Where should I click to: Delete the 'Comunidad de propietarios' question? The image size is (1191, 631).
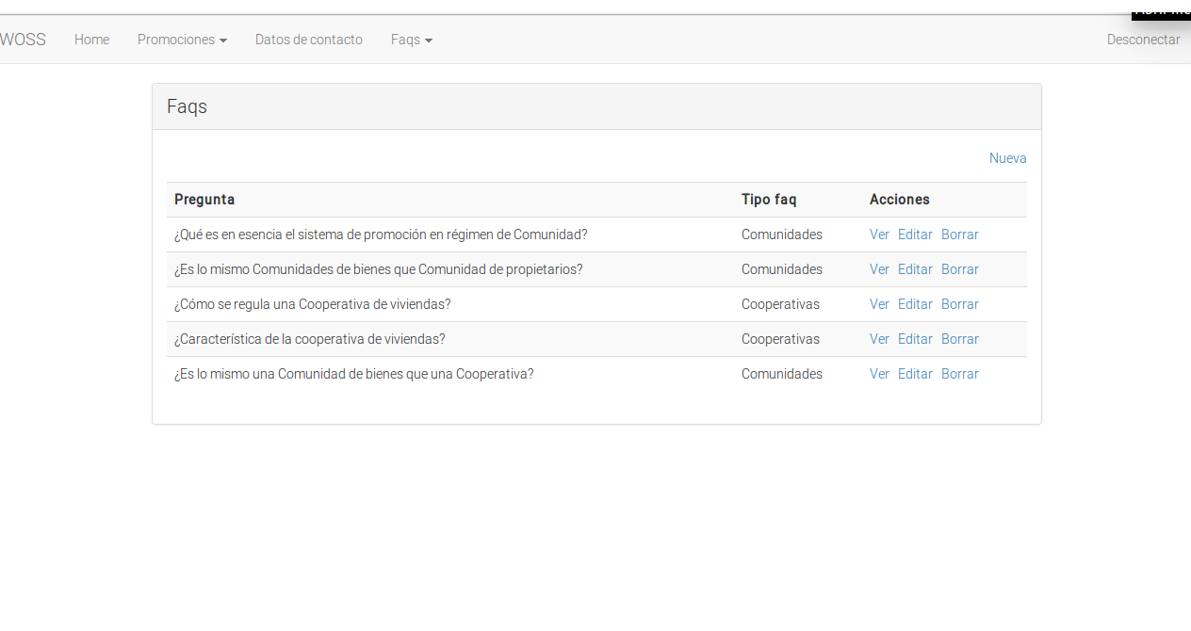tap(959, 269)
